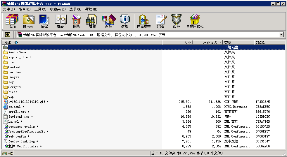Click the 添加 (Add) toolbar icon
The width and height of the screenshot is (287, 157).
[x=12, y=21]
